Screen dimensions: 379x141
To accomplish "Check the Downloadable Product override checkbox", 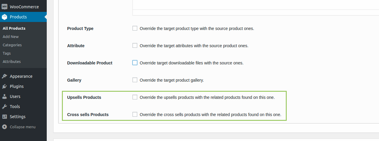I will pyautogui.click(x=135, y=63).
